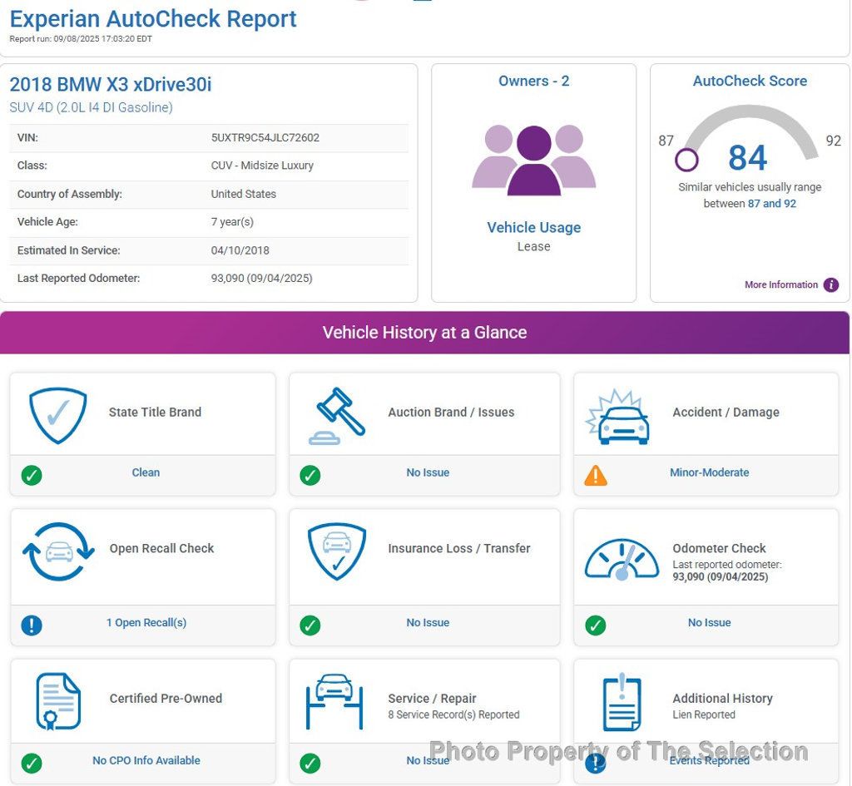This screenshot has width=852, height=786.
Task: Open the Events Reported link
Action: pos(709,760)
